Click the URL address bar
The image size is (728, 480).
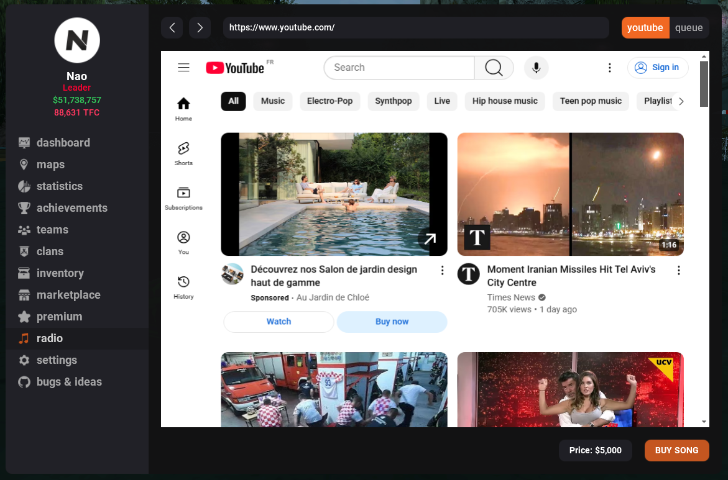tap(416, 28)
